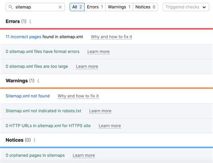Click the search magnifier icon
Image resolution: width=213 pixels, height=163 pixels.
(x=10, y=7)
